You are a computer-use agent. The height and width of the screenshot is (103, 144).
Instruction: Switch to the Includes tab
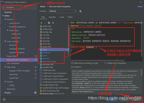(x=52, y=17)
